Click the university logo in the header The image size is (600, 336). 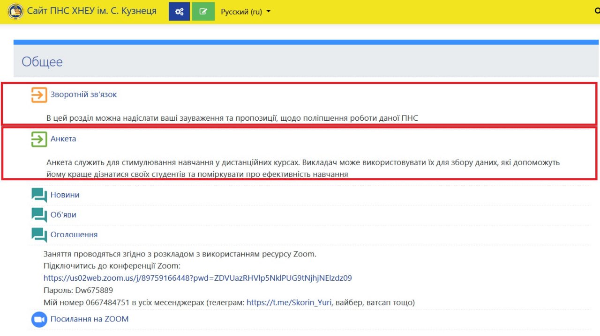point(15,11)
